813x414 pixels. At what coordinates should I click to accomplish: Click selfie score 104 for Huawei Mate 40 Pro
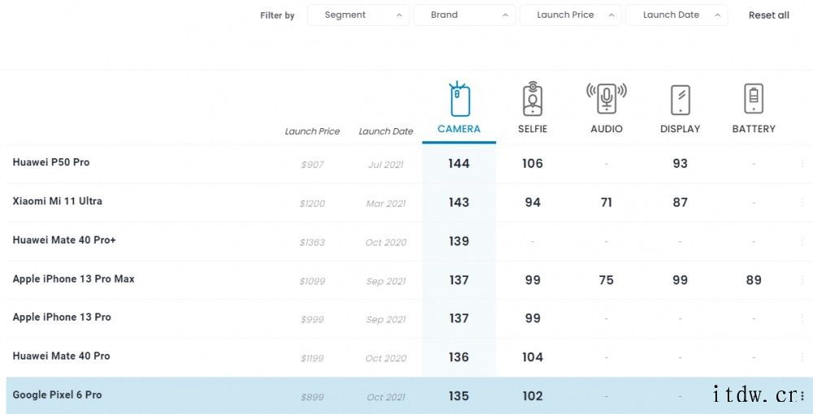[533, 357]
